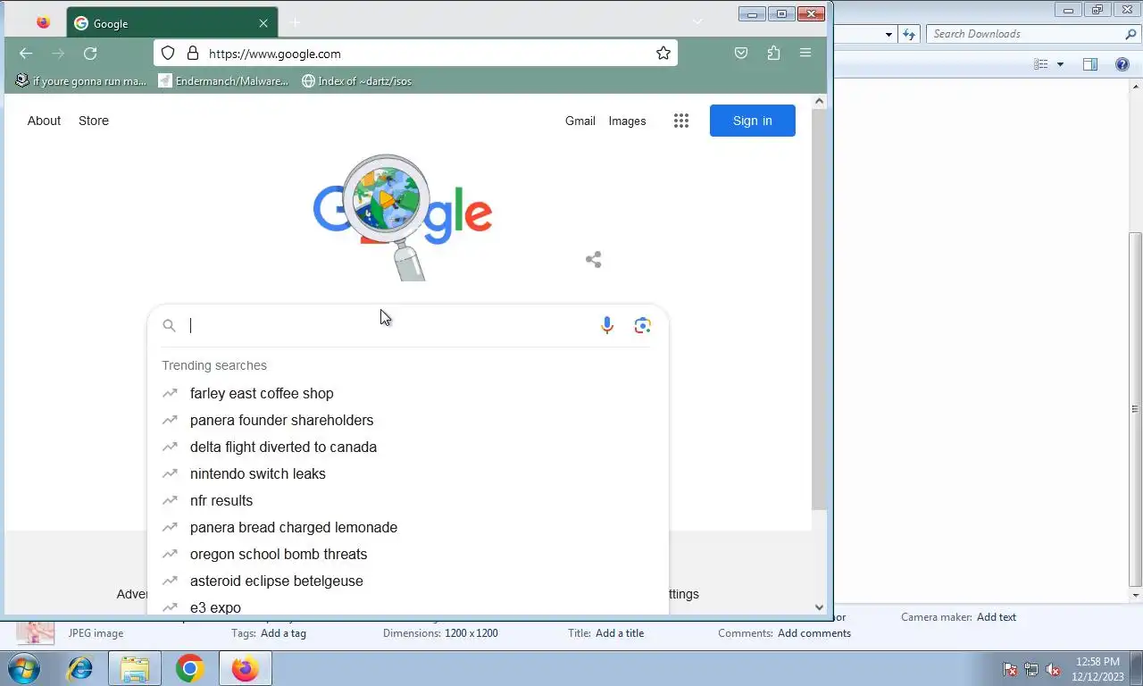
Task: Open the Google Doodle magnifying glass logo
Action: click(403, 216)
